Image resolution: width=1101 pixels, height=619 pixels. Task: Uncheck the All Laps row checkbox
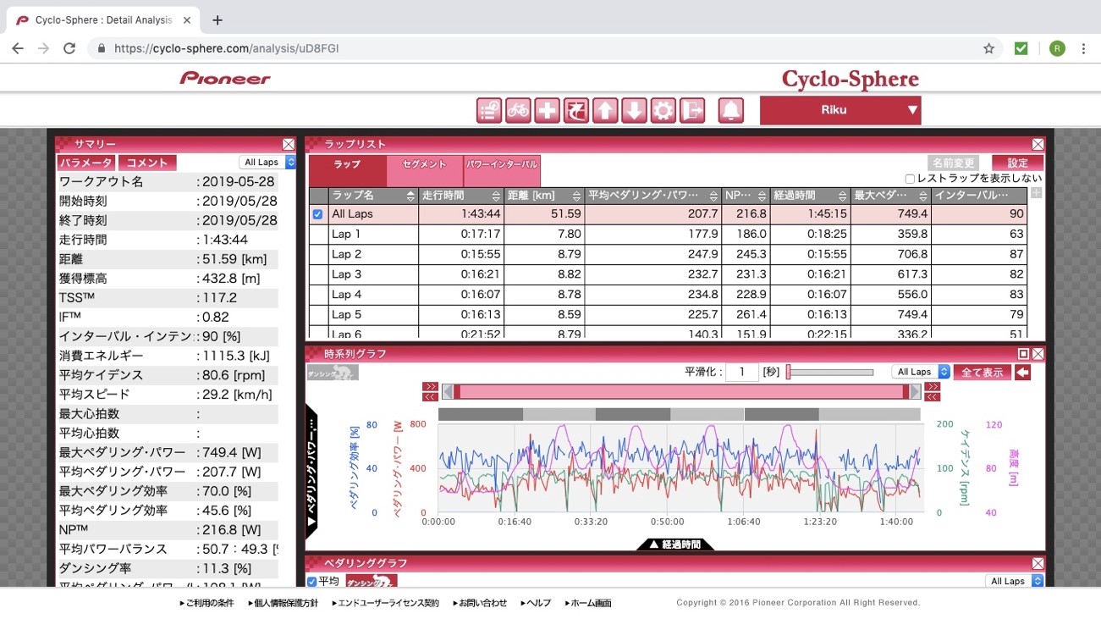tap(318, 214)
